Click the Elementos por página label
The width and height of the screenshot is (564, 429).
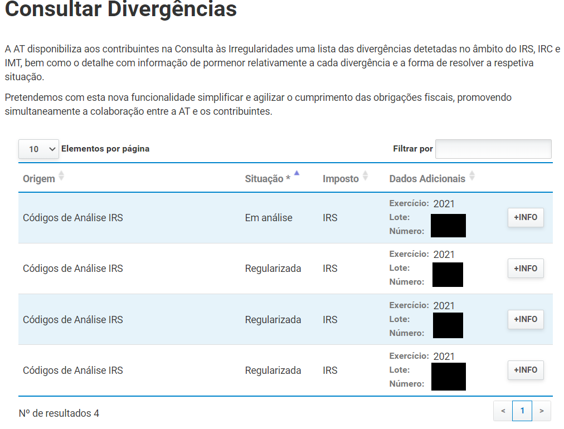(105, 149)
